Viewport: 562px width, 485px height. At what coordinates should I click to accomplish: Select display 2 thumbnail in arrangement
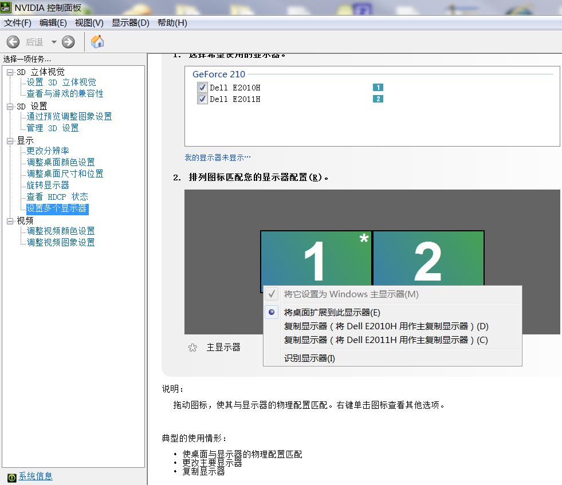coord(429,258)
